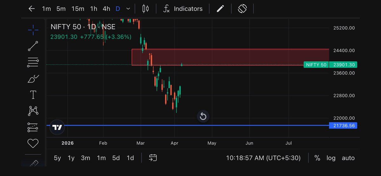Select the text T tool

[x=33, y=95]
